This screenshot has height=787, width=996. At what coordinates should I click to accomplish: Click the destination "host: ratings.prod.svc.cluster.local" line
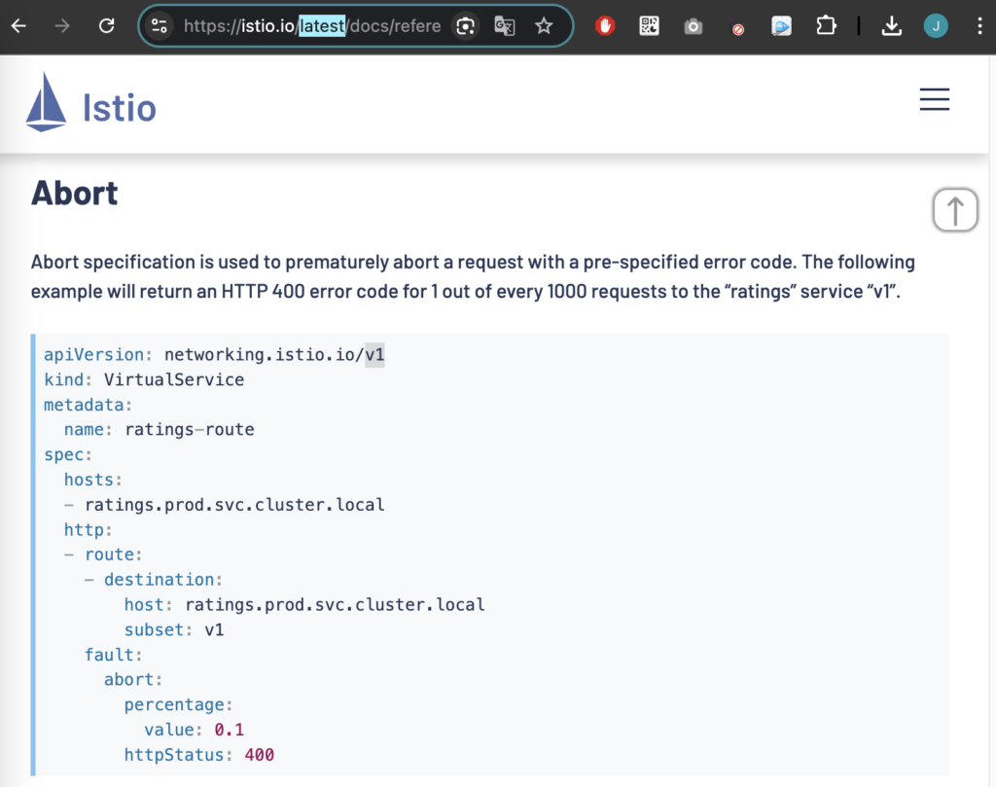click(x=304, y=604)
